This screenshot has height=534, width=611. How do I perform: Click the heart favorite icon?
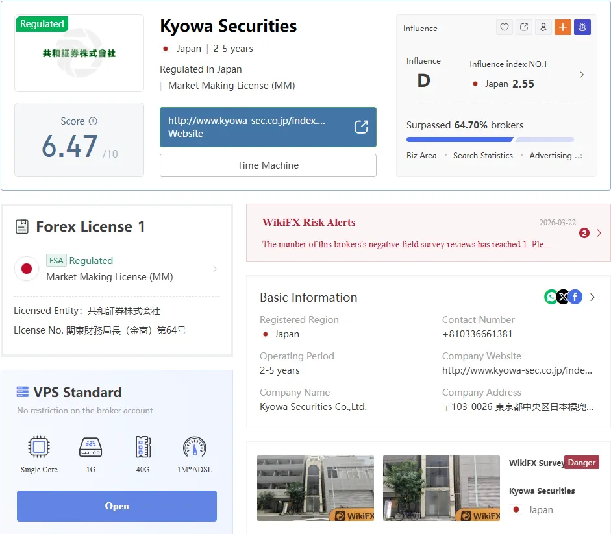505,27
